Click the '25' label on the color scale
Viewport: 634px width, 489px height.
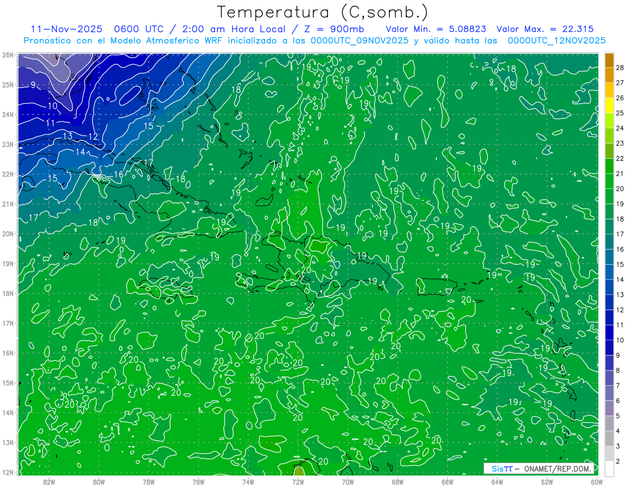coord(620,113)
